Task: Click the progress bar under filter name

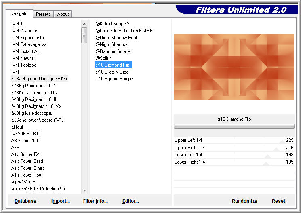Action: coord(234,126)
